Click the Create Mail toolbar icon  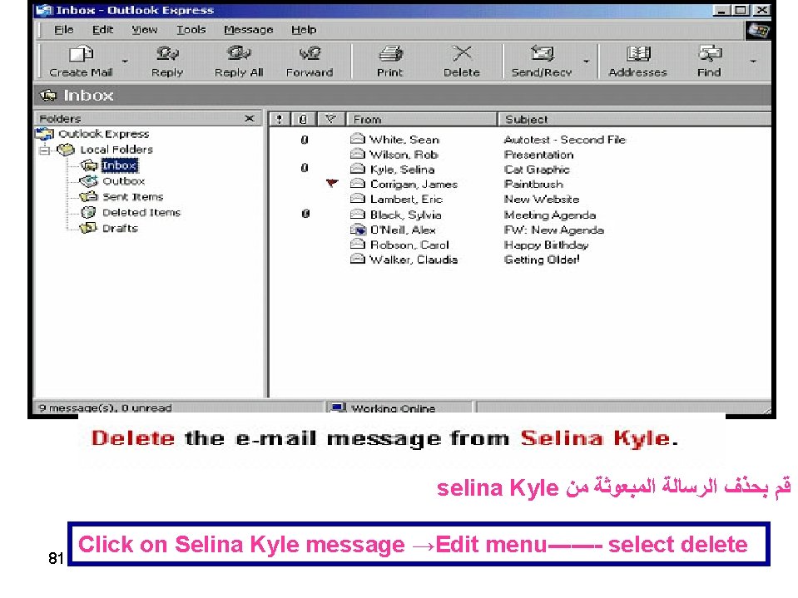pyautogui.click(x=82, y=53)
